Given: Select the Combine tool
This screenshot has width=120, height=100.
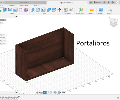Looking at the screenshot, I should tap(49, 10).
